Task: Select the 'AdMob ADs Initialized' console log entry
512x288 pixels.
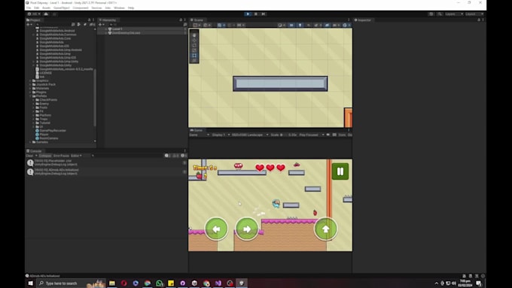Action: 106,172
